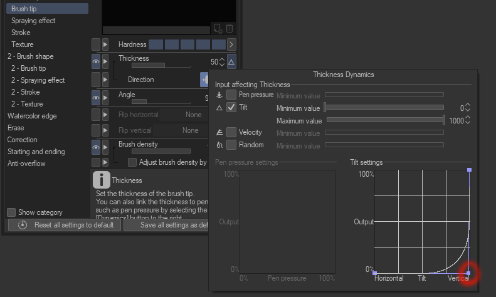Click the Direction toggle icon
The image size is (496, 297).
pos(204,80)
